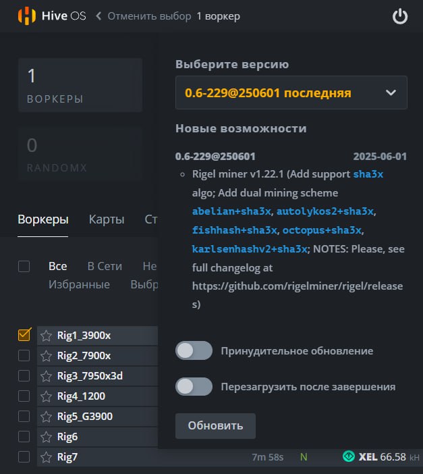Screen dimensions: 423x474
Task: Check the Rig2_7900x checkbox
Action: pyautogui.click(x=24, y=356)
